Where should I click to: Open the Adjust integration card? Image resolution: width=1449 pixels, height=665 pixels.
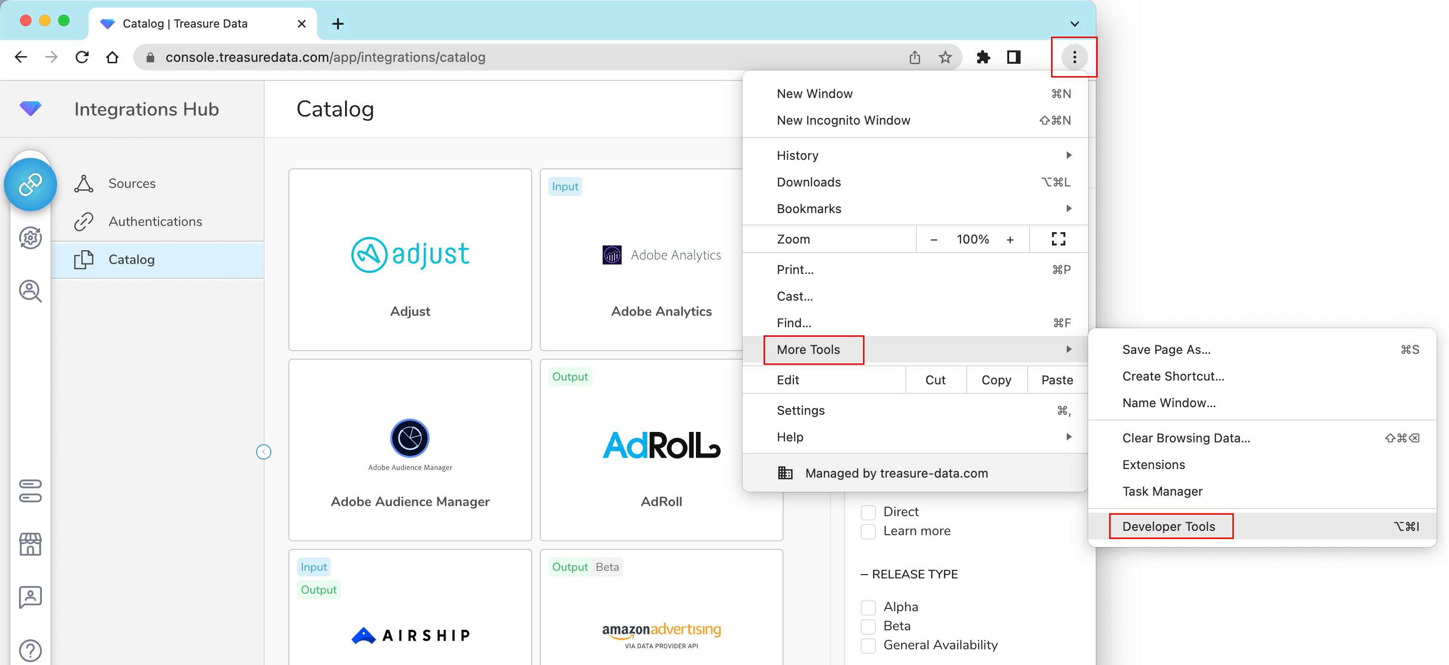coord(410,260)
